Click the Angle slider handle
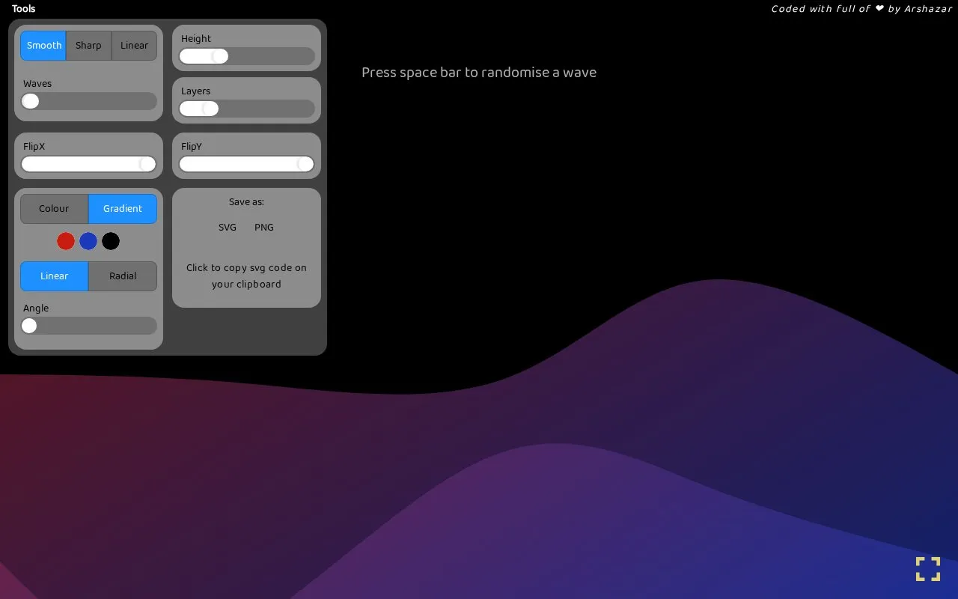Viewport: 958px width, 599px height. 29,326
